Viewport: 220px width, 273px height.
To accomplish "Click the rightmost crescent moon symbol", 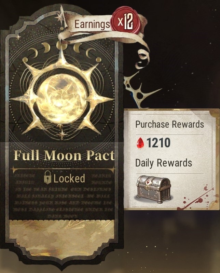I will tap(90, 53).
